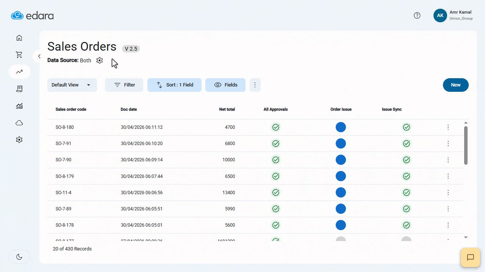
Task: Open the shopping cart sidebar icon
Action: tap(19, 55)
